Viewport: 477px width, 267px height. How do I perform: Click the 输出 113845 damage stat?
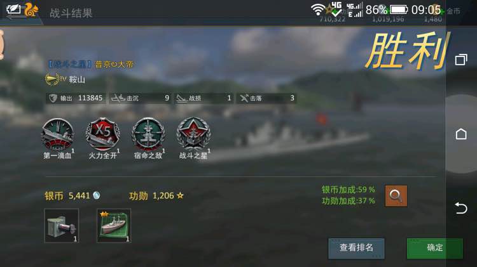(76, 98)
